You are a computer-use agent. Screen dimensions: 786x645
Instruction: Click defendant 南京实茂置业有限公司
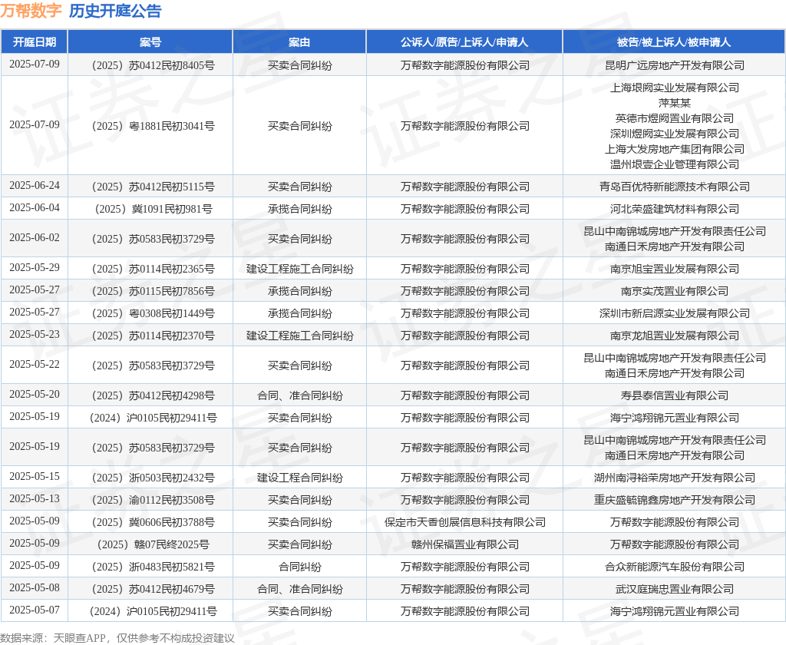[674, 291]
